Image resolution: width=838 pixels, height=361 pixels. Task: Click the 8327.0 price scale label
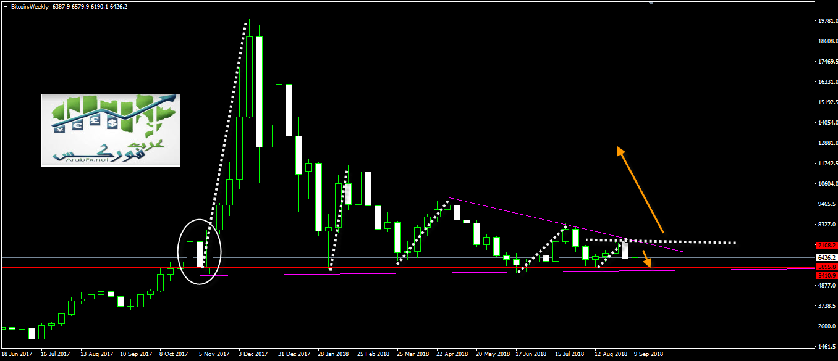[827, 225]
